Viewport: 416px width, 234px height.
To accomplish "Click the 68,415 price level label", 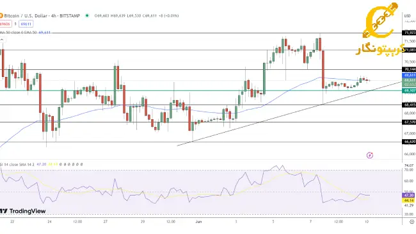I will click(410, 104).
